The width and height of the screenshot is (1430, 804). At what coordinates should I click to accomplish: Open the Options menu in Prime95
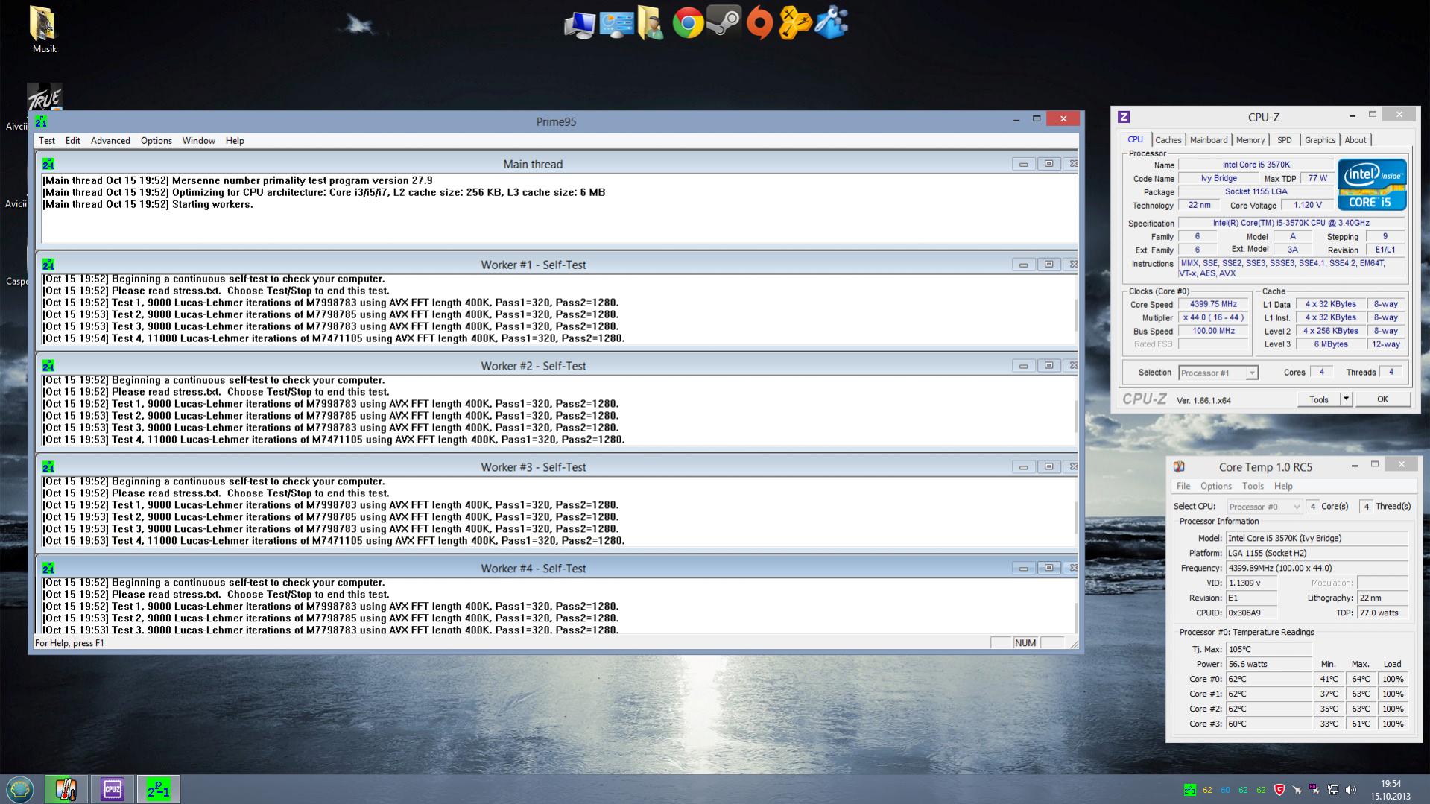click(x=156, y=140)
